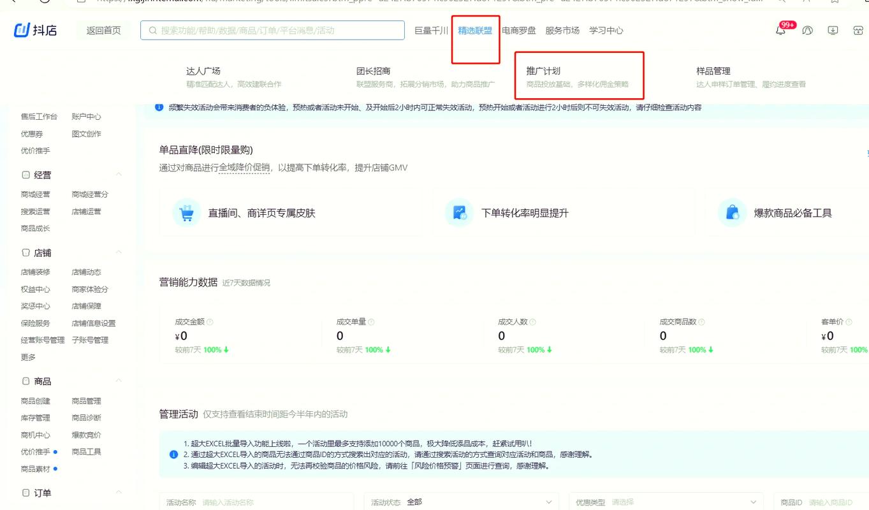Open 商品管理 in the sidebar
Image resolution: width=869 pixels, height=510 pixels.
pos(86,401)
